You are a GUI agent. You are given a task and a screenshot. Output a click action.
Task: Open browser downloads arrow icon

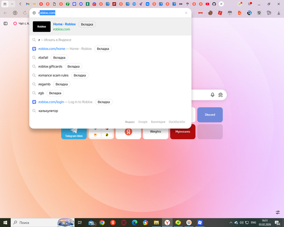[x=278, y=13]
